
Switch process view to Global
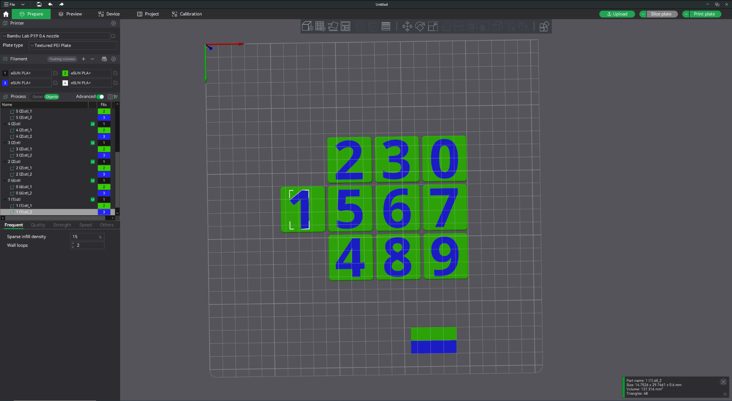click(x=37, y=97)
